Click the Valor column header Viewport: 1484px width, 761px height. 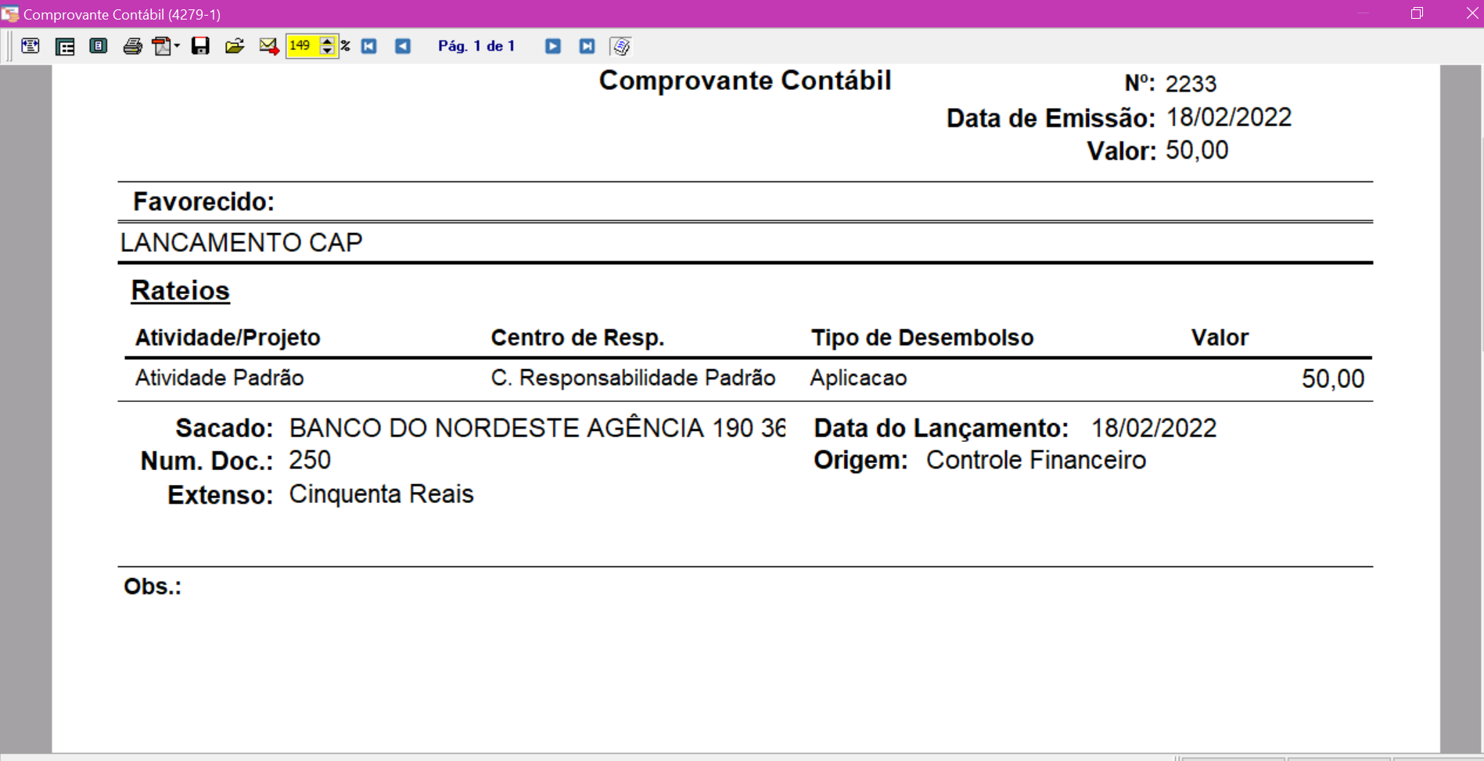(x=1220, y=338)
